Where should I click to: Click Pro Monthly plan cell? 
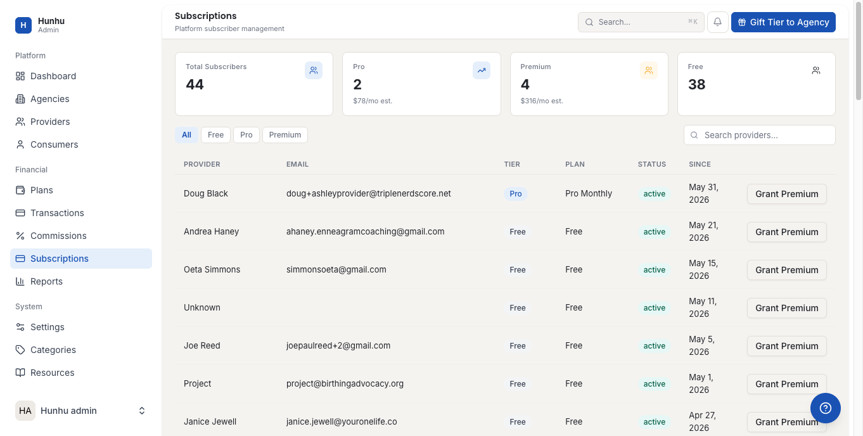pos(589,193)
